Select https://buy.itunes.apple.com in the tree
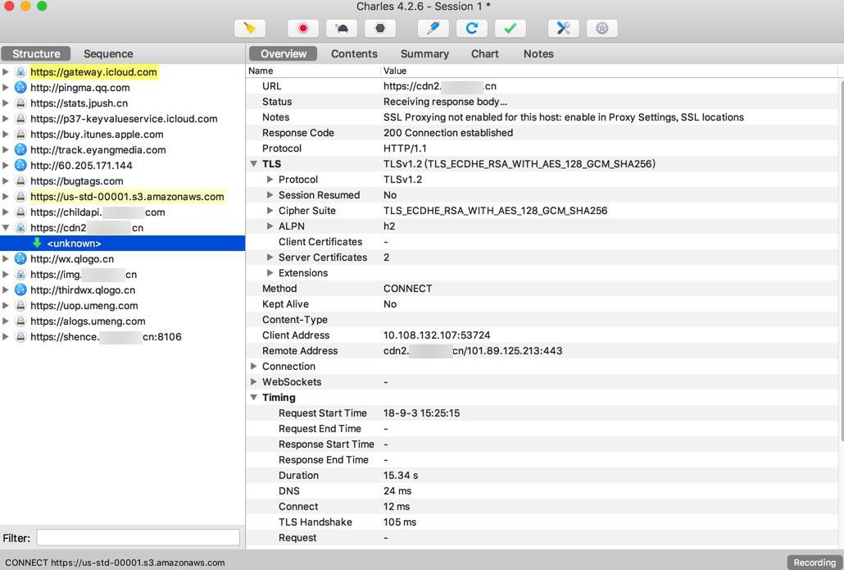 tap(97, 135)
